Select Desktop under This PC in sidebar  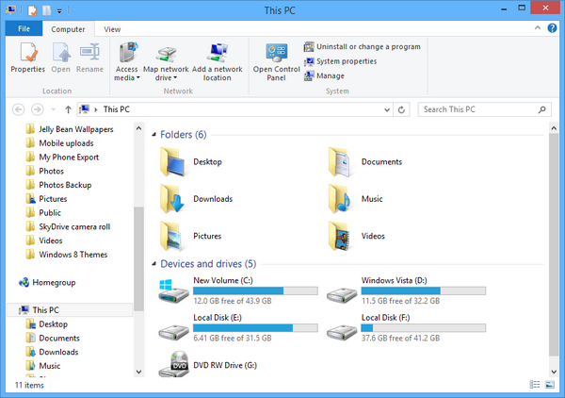pos(47,324)
